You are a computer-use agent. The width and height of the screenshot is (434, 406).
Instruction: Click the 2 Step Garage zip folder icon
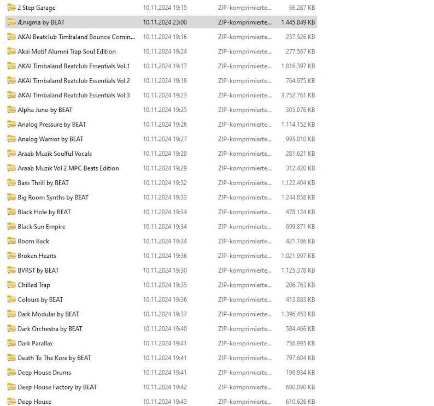11,8
